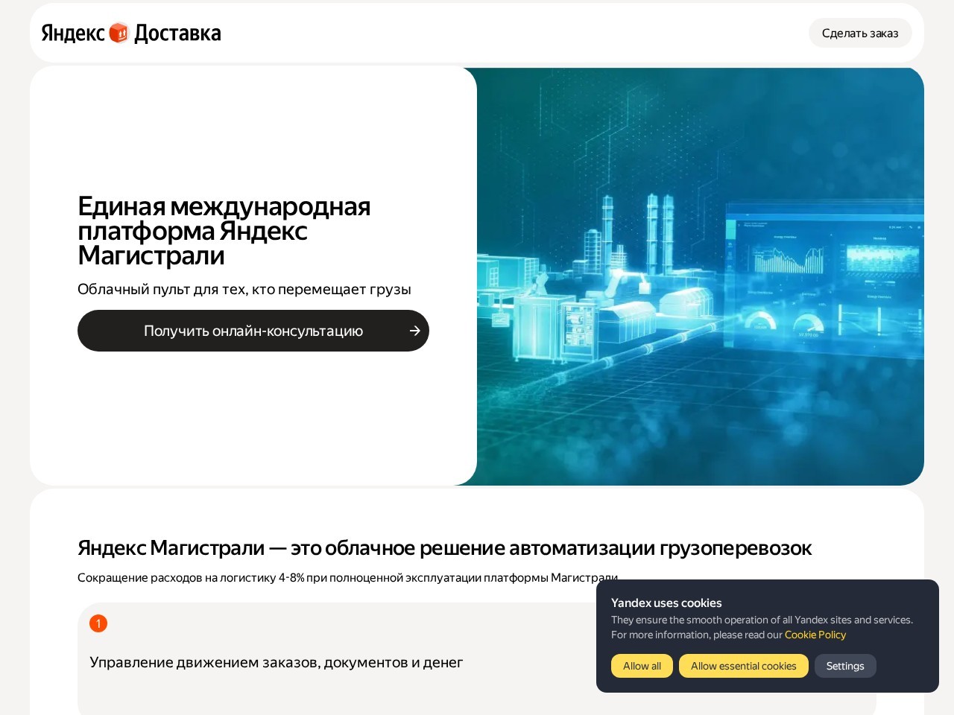Click Получить онлайн-консультацию button

point(253,331)
